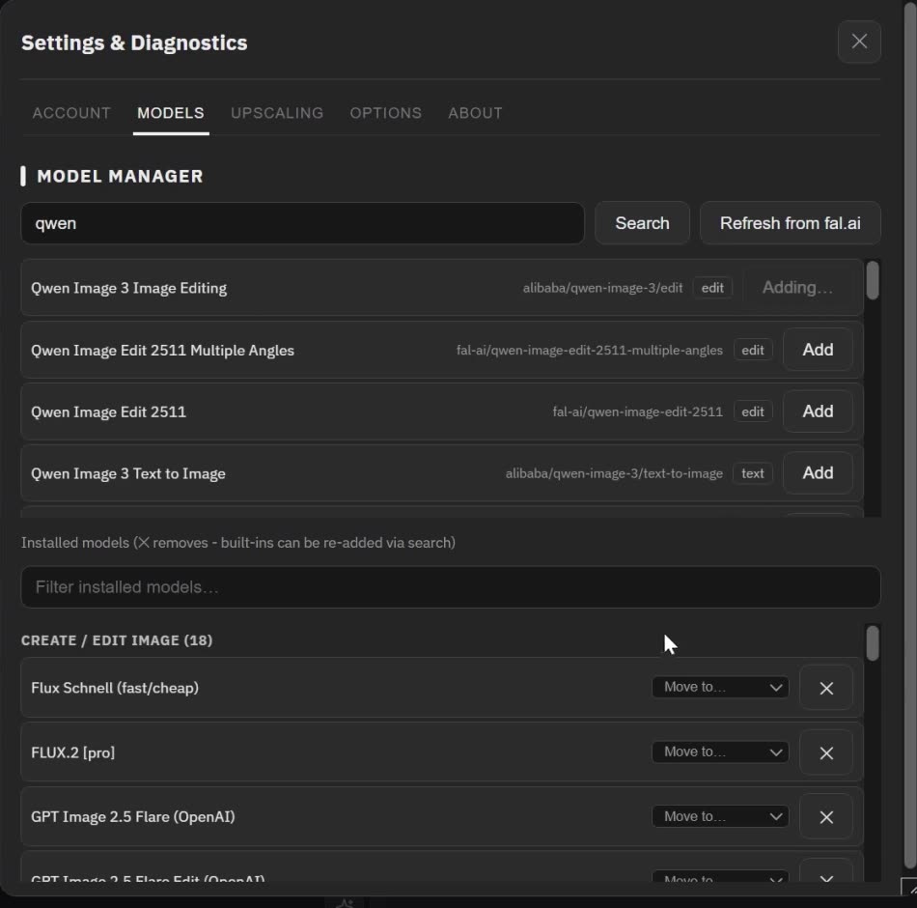Open Move to dropdown for GPT Image 2.5 Flare (OpenAI)
Image resolution: width=917 pixels, height=908 pixels.
pos(720,816)
